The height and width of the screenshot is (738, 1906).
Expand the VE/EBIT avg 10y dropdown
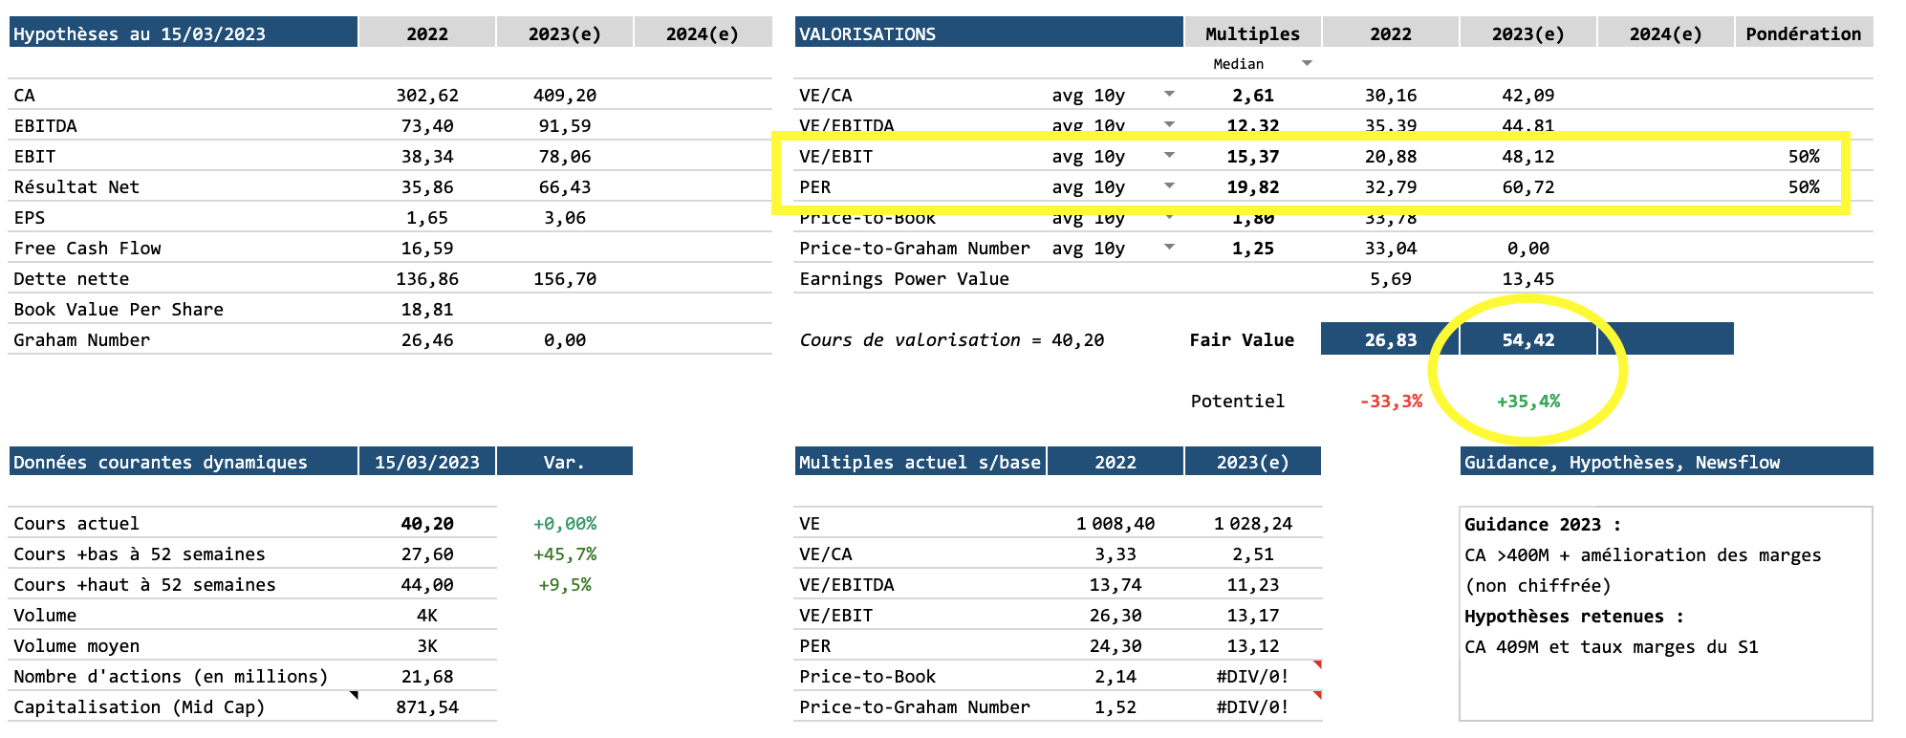[x=1169, y=155]
